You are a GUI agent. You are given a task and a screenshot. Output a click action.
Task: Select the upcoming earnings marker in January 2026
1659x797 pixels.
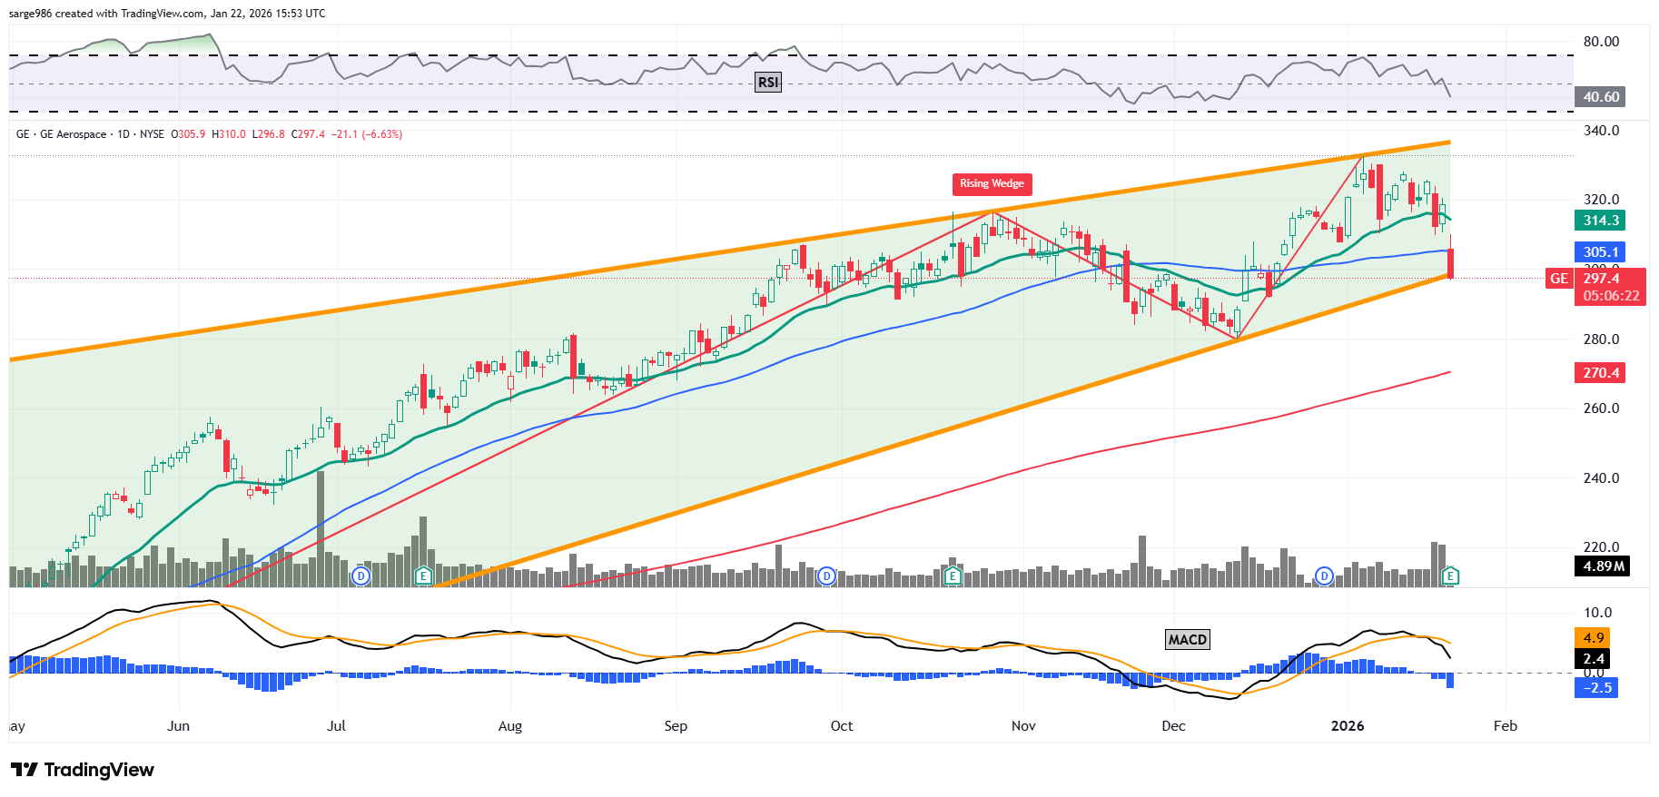click(x=1451, y=576)
